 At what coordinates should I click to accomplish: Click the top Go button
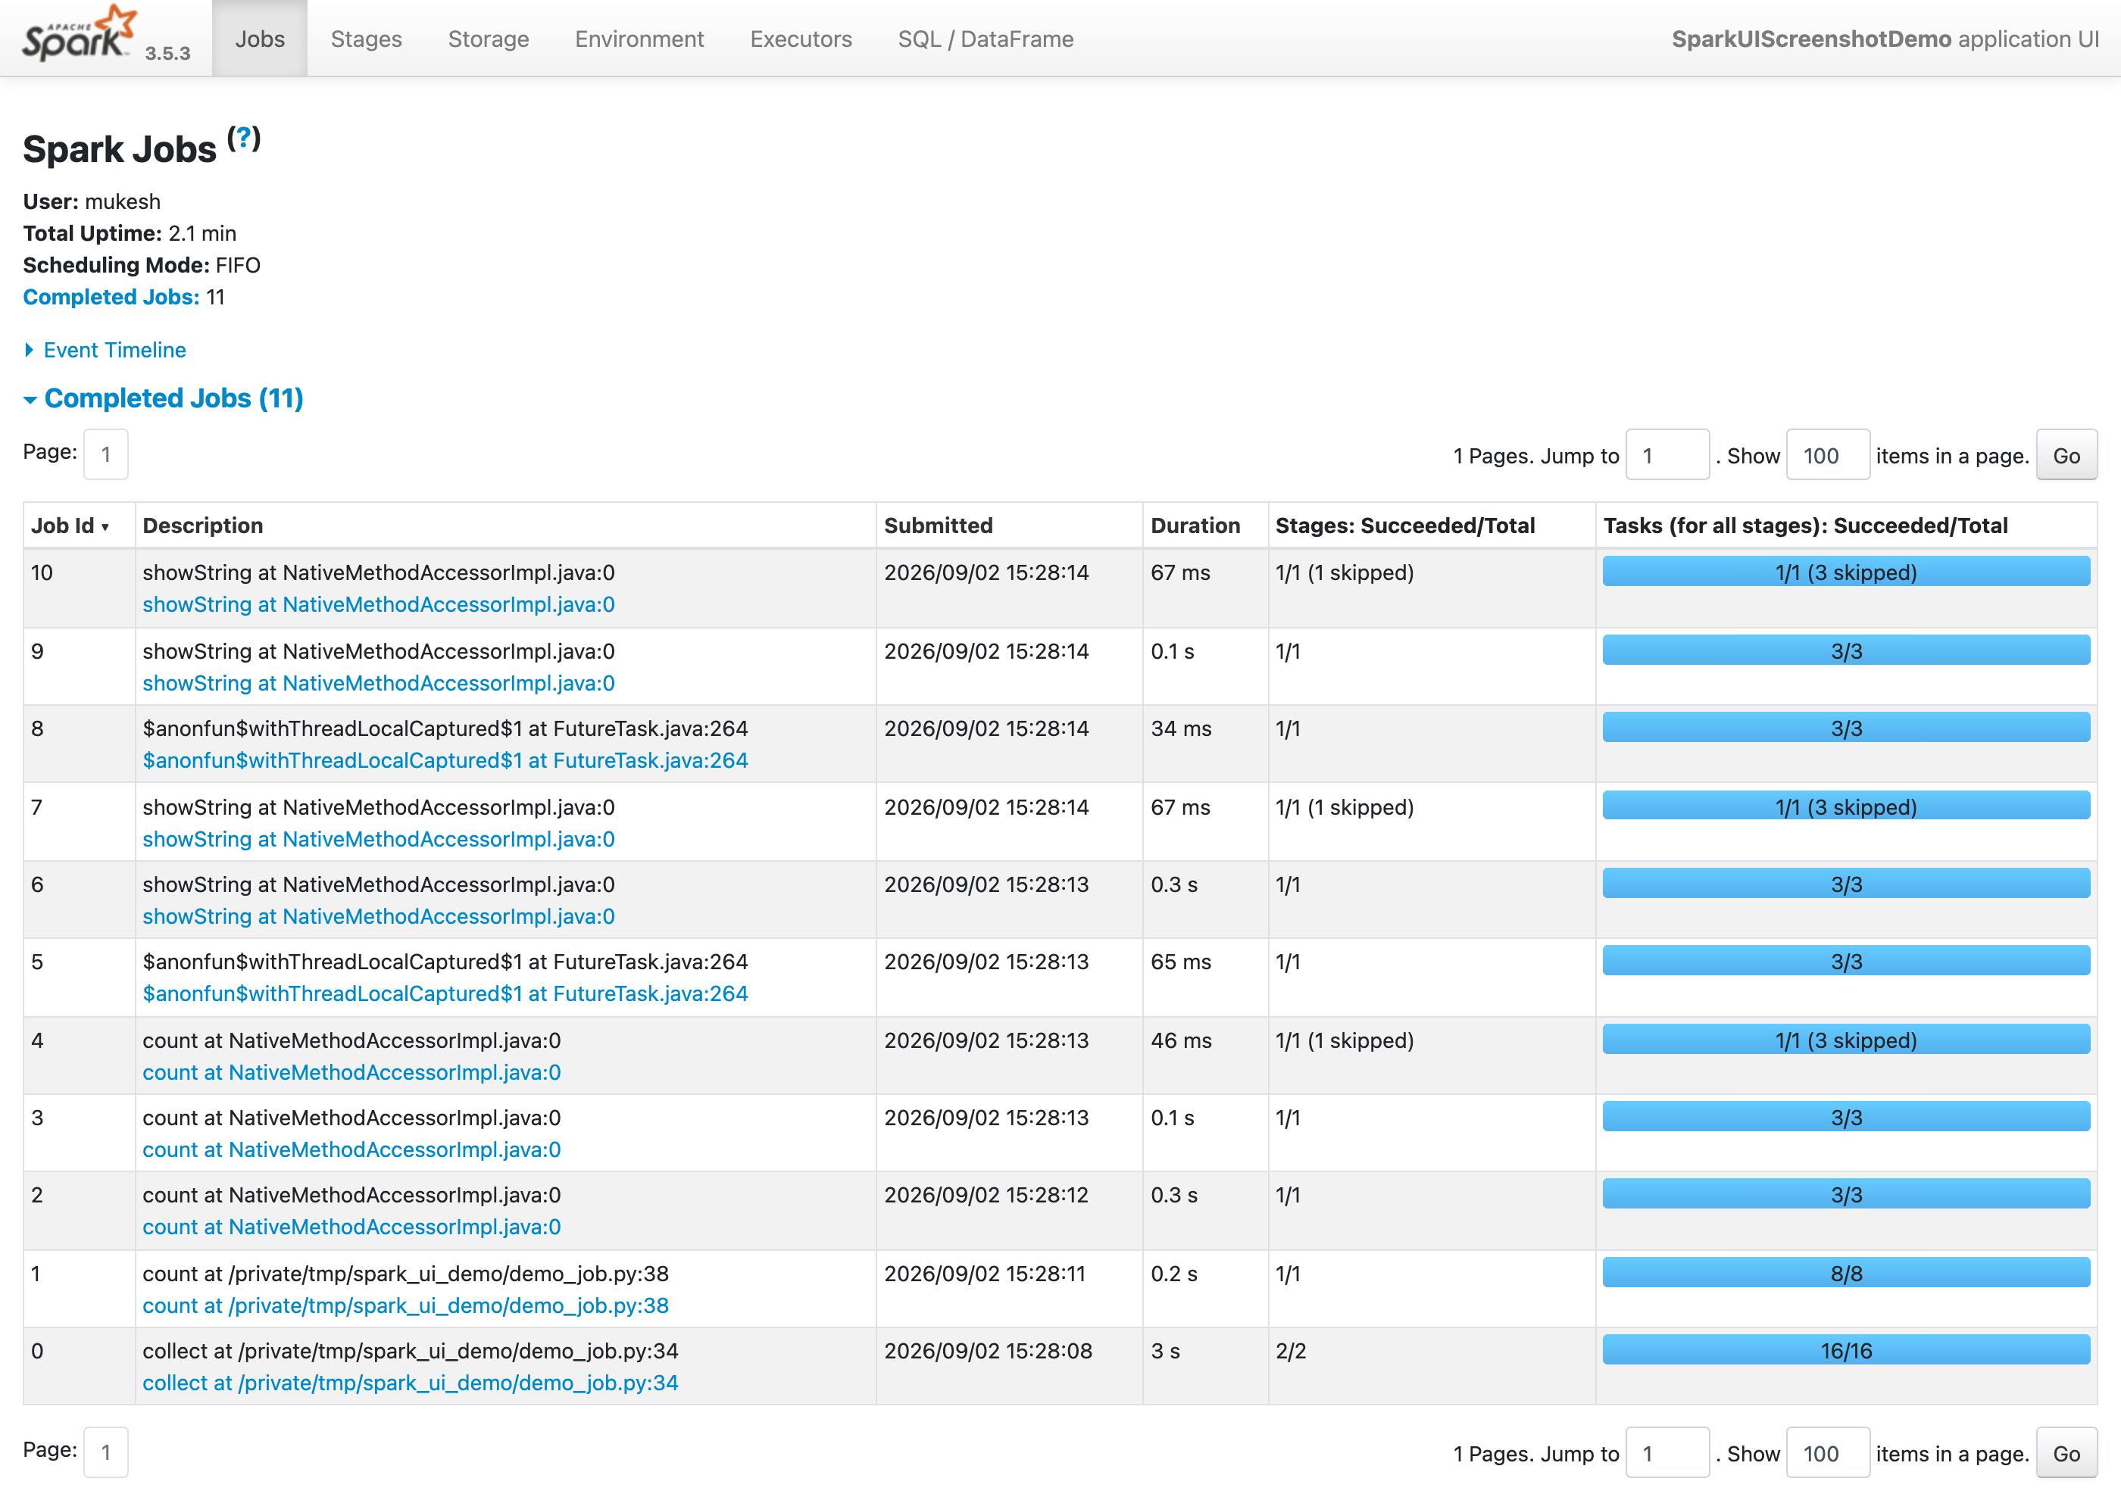(x=2066, y=455)
